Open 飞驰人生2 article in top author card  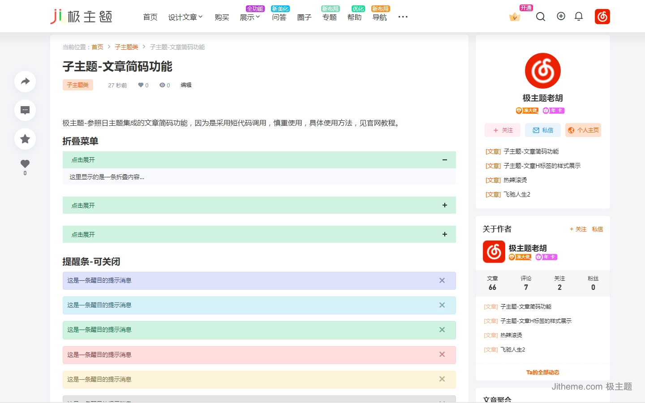click(517, 194)
